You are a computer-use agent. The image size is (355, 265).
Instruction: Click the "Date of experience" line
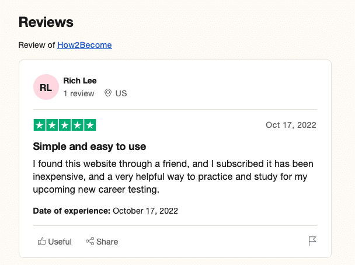pyautogui.click(x=106, y=210)
